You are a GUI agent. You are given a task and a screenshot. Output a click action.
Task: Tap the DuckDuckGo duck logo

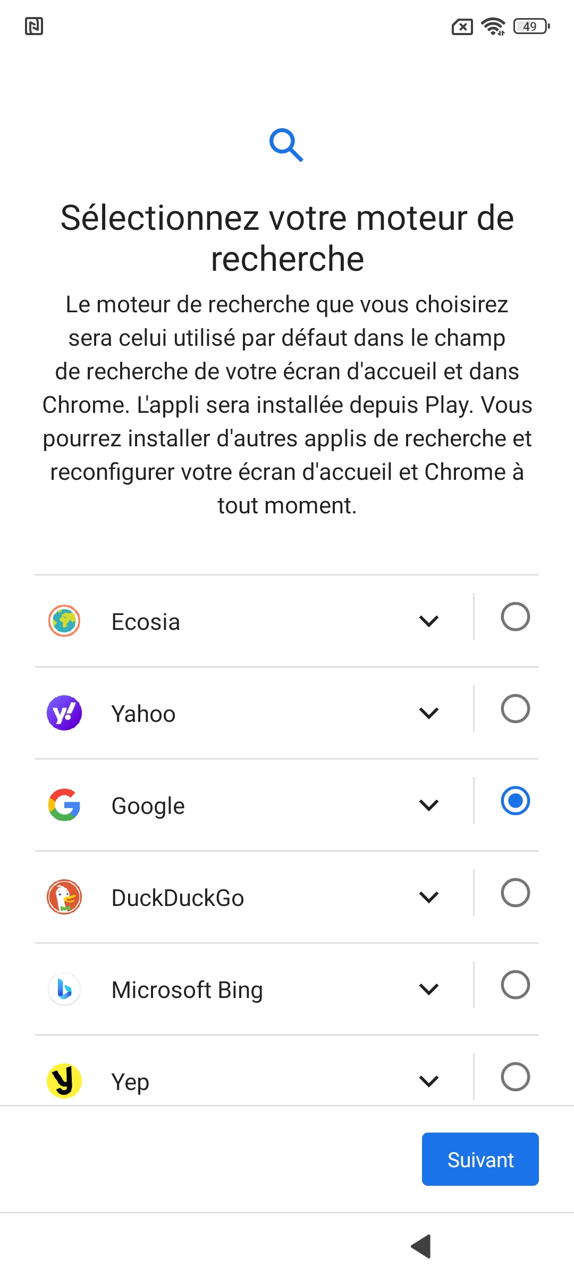pyautogui.click(x=64, y=897)
